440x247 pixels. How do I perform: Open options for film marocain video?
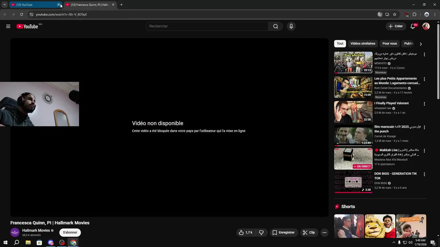click(x=424, y=127)
